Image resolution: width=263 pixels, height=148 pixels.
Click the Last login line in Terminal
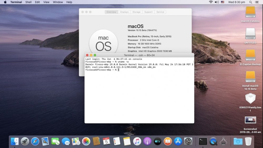pos(114,59)
